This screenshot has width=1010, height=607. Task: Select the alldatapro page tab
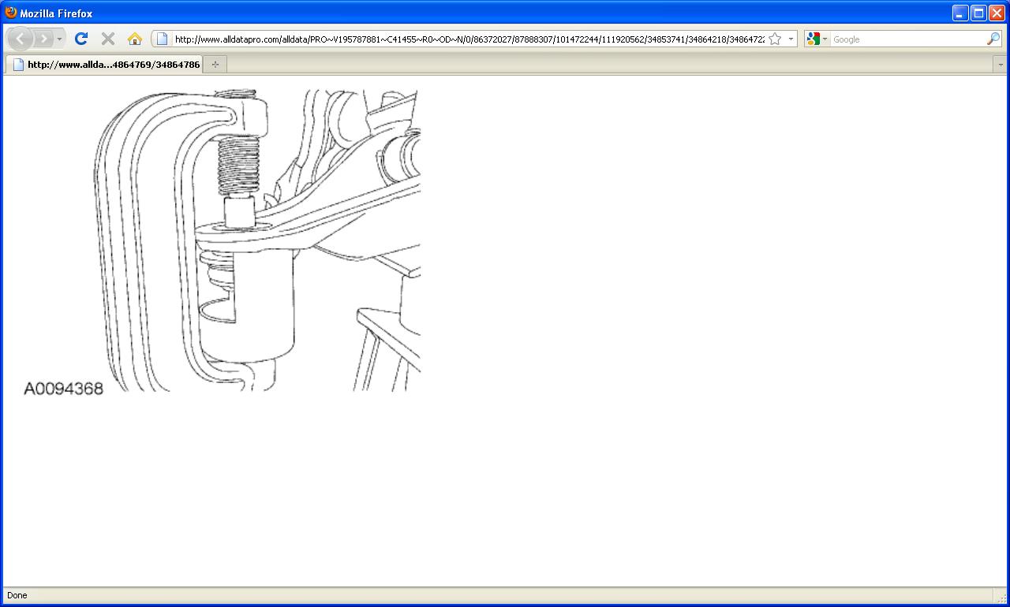tap(105, 65)
